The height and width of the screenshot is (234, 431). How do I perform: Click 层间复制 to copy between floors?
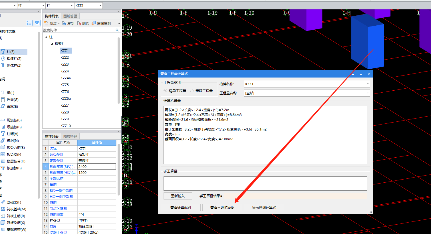pos(101,23)
